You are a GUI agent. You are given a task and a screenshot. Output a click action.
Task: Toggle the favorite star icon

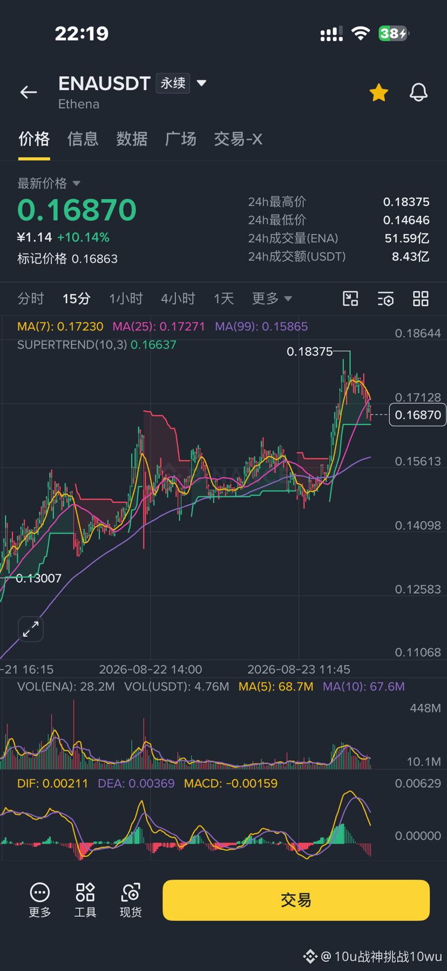379,92
